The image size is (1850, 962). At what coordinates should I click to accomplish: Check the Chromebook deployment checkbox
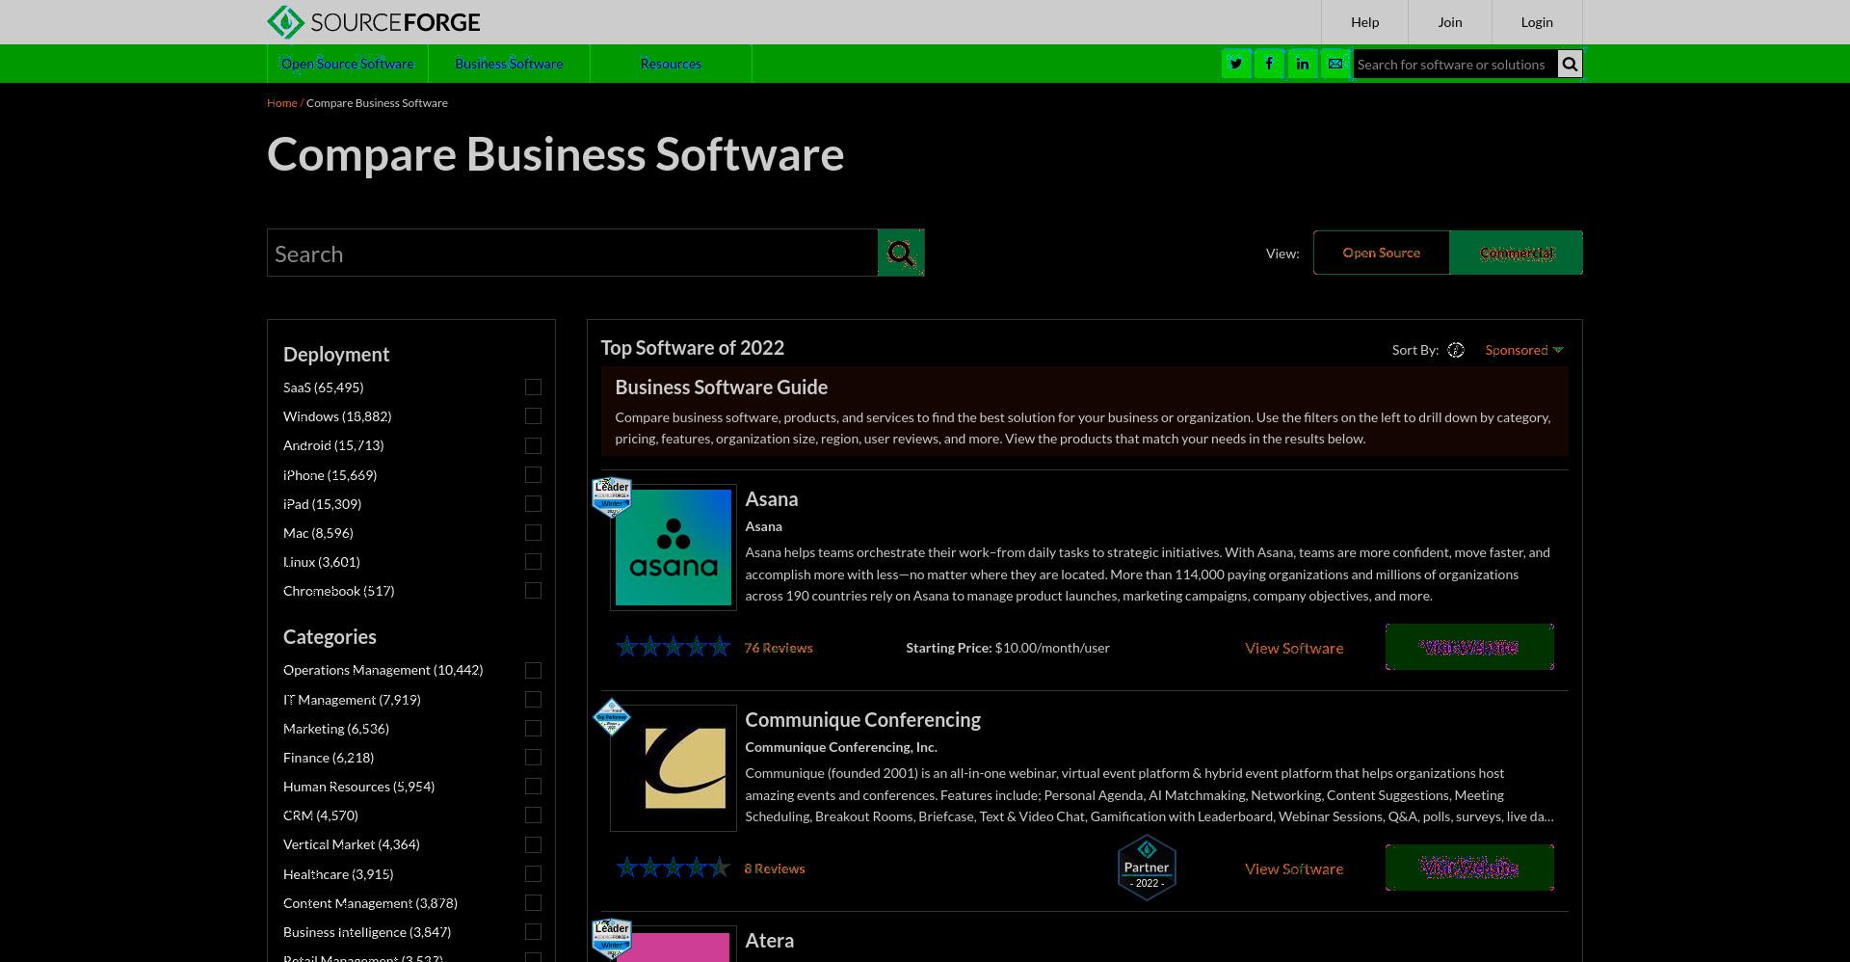533,590
